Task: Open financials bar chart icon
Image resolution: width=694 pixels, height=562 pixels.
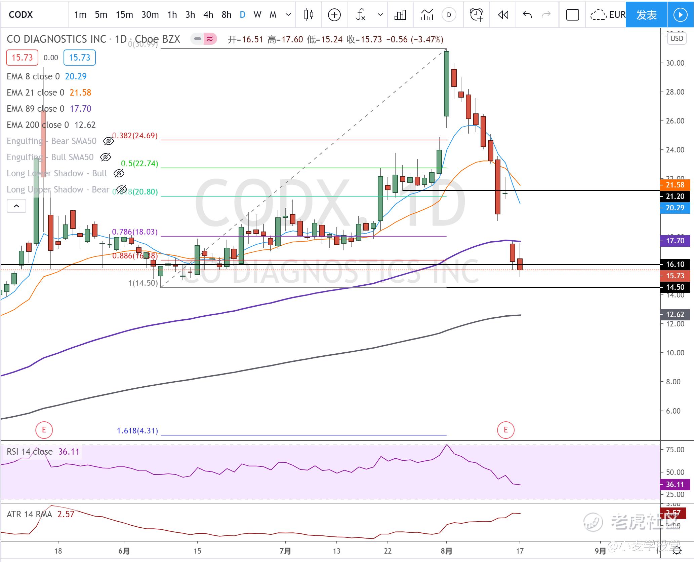Action: (400, 14)
